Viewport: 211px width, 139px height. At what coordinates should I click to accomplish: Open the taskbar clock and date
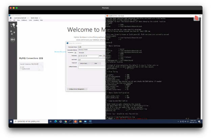click(193, 121)
